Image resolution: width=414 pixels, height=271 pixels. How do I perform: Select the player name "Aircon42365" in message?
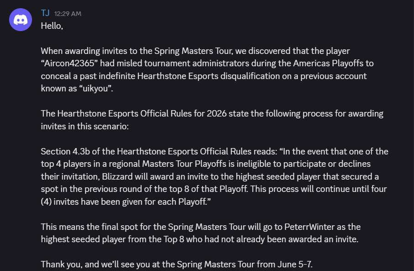point(69,64)
